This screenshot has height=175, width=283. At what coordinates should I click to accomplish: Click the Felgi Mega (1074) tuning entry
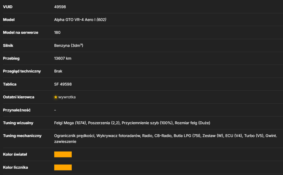(70, 123)
